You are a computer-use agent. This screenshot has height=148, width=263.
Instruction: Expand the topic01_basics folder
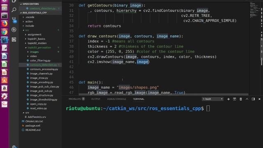pos(36,39)
